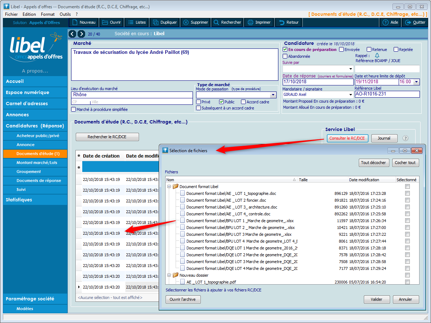This screenshot has width=431, height=323.
Task: Check the Abandonnée checkbox
Action: click(x=285, y=56)
